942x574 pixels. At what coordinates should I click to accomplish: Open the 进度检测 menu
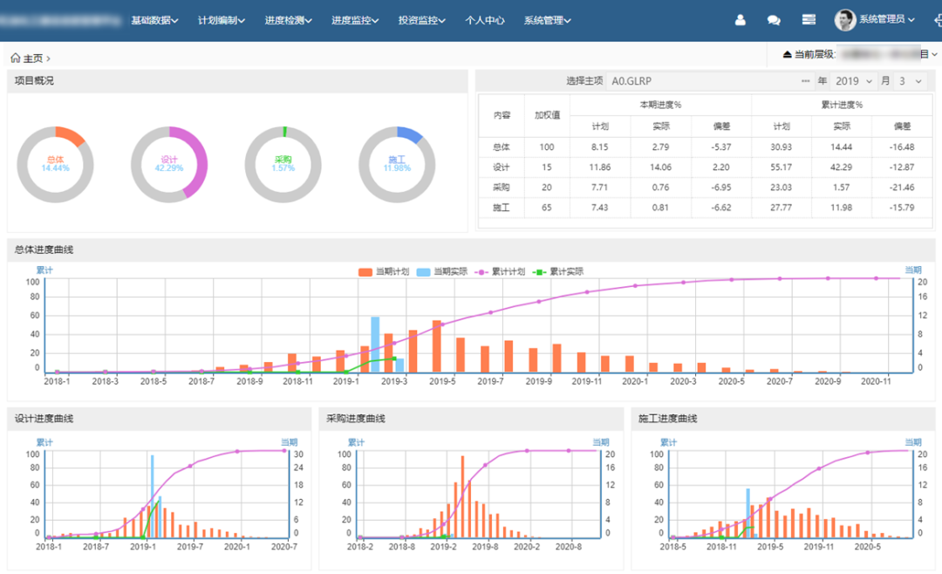point(289,20)
